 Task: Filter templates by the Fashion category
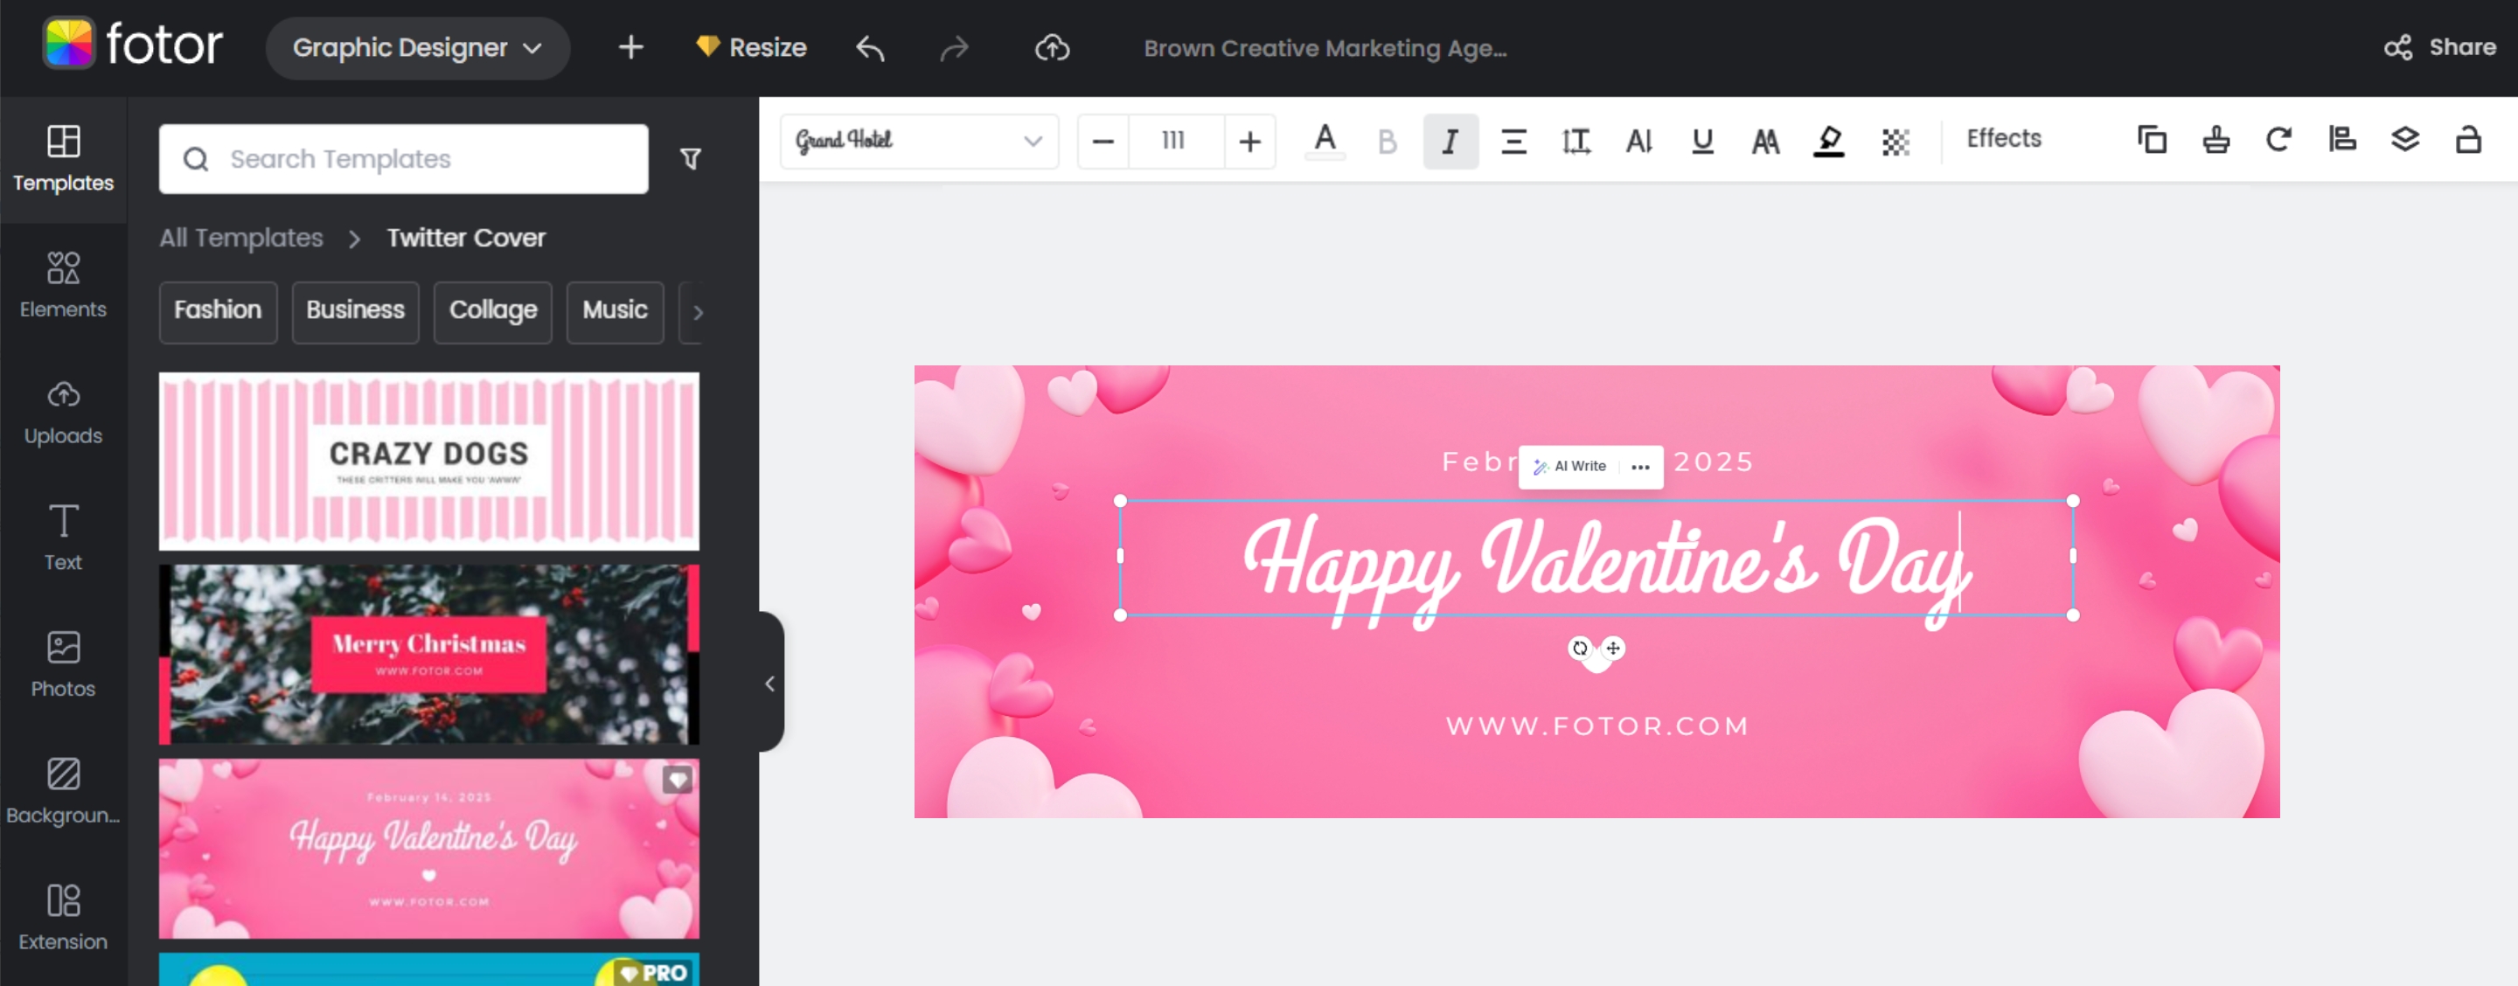tap(217, 312)
